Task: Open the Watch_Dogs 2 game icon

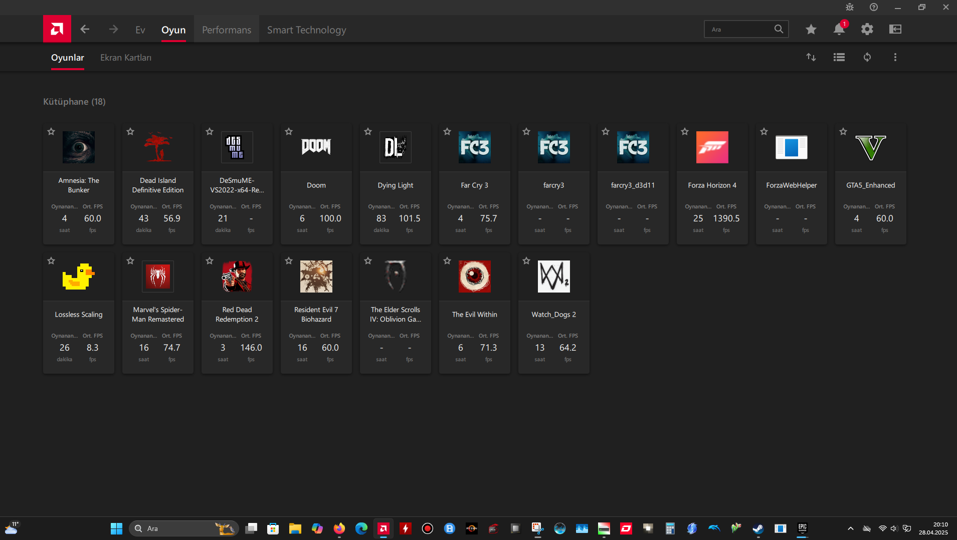Action: click(x=554, y=277)
